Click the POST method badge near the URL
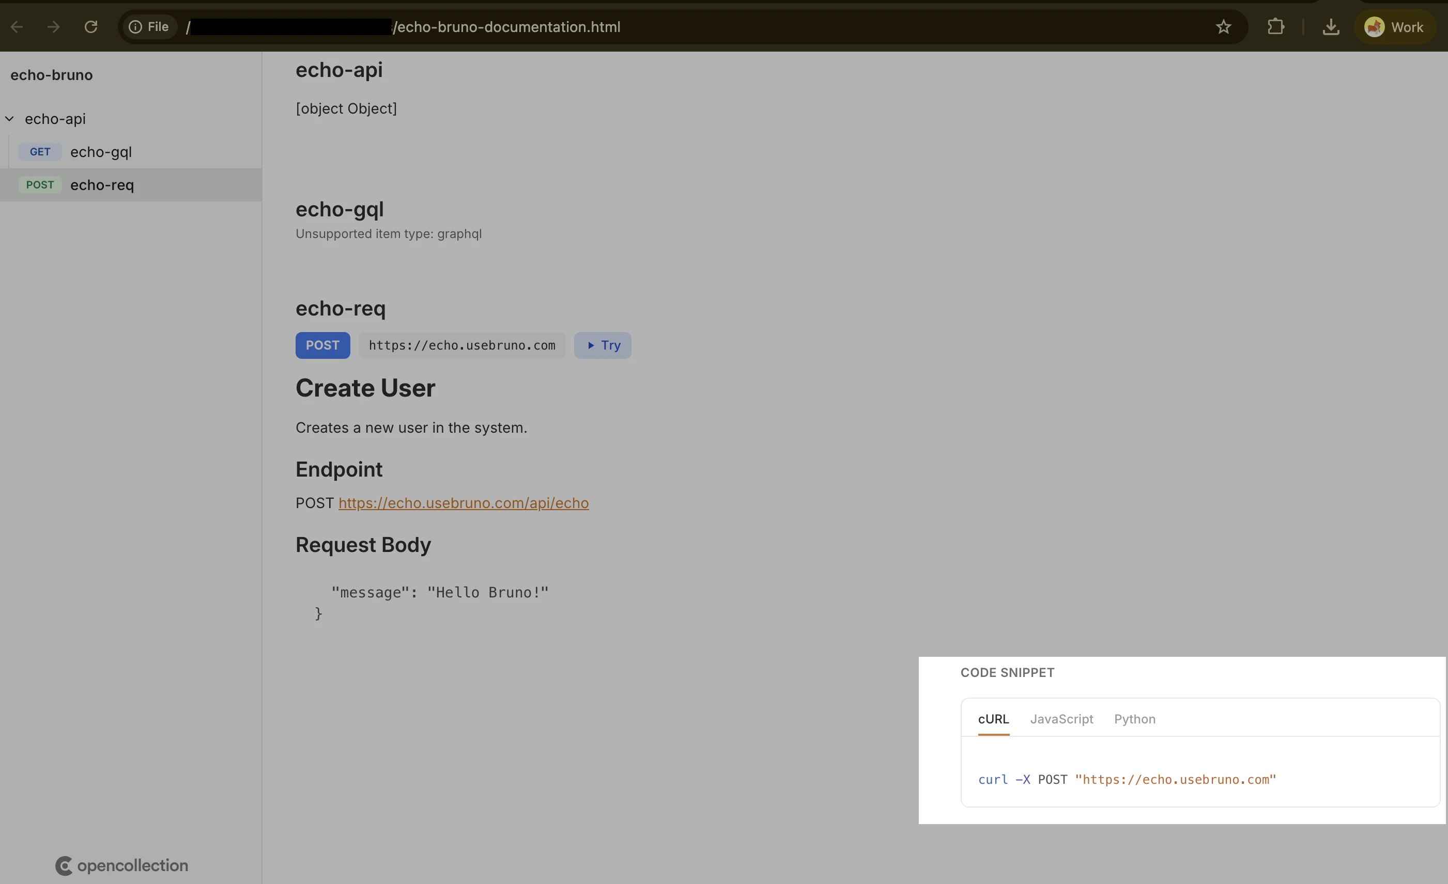Image resolution: width=1448 pixels, height=884 pixels. point(322,345)
